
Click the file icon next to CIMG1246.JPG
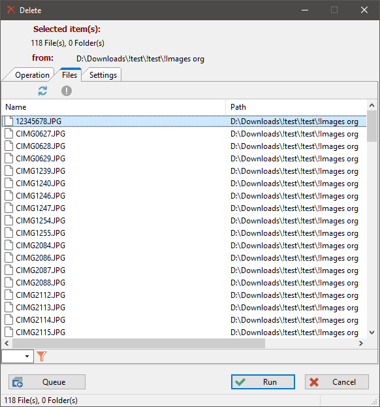pyautogui.click(x=9, y=196)
